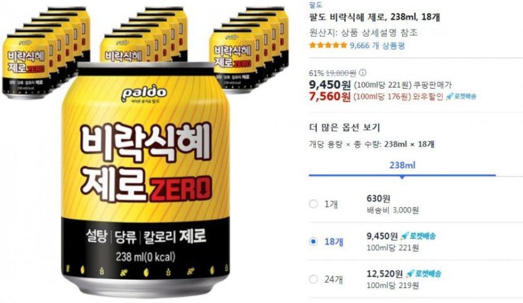This screenshot has height=303, width=523.
Task: Click the 개당 용량 × 총 수량 option line
Action: tap(371, 145)
